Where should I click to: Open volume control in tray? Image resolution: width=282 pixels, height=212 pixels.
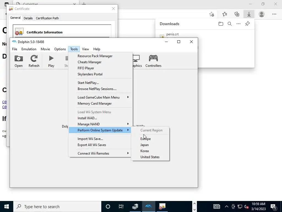(x=246, y=206)
